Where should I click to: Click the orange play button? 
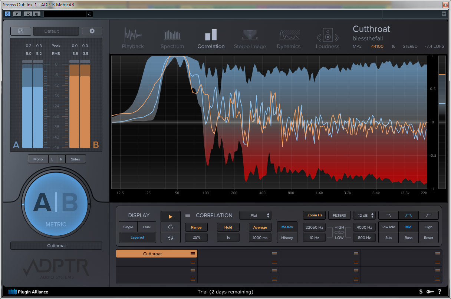coord(171,217)
